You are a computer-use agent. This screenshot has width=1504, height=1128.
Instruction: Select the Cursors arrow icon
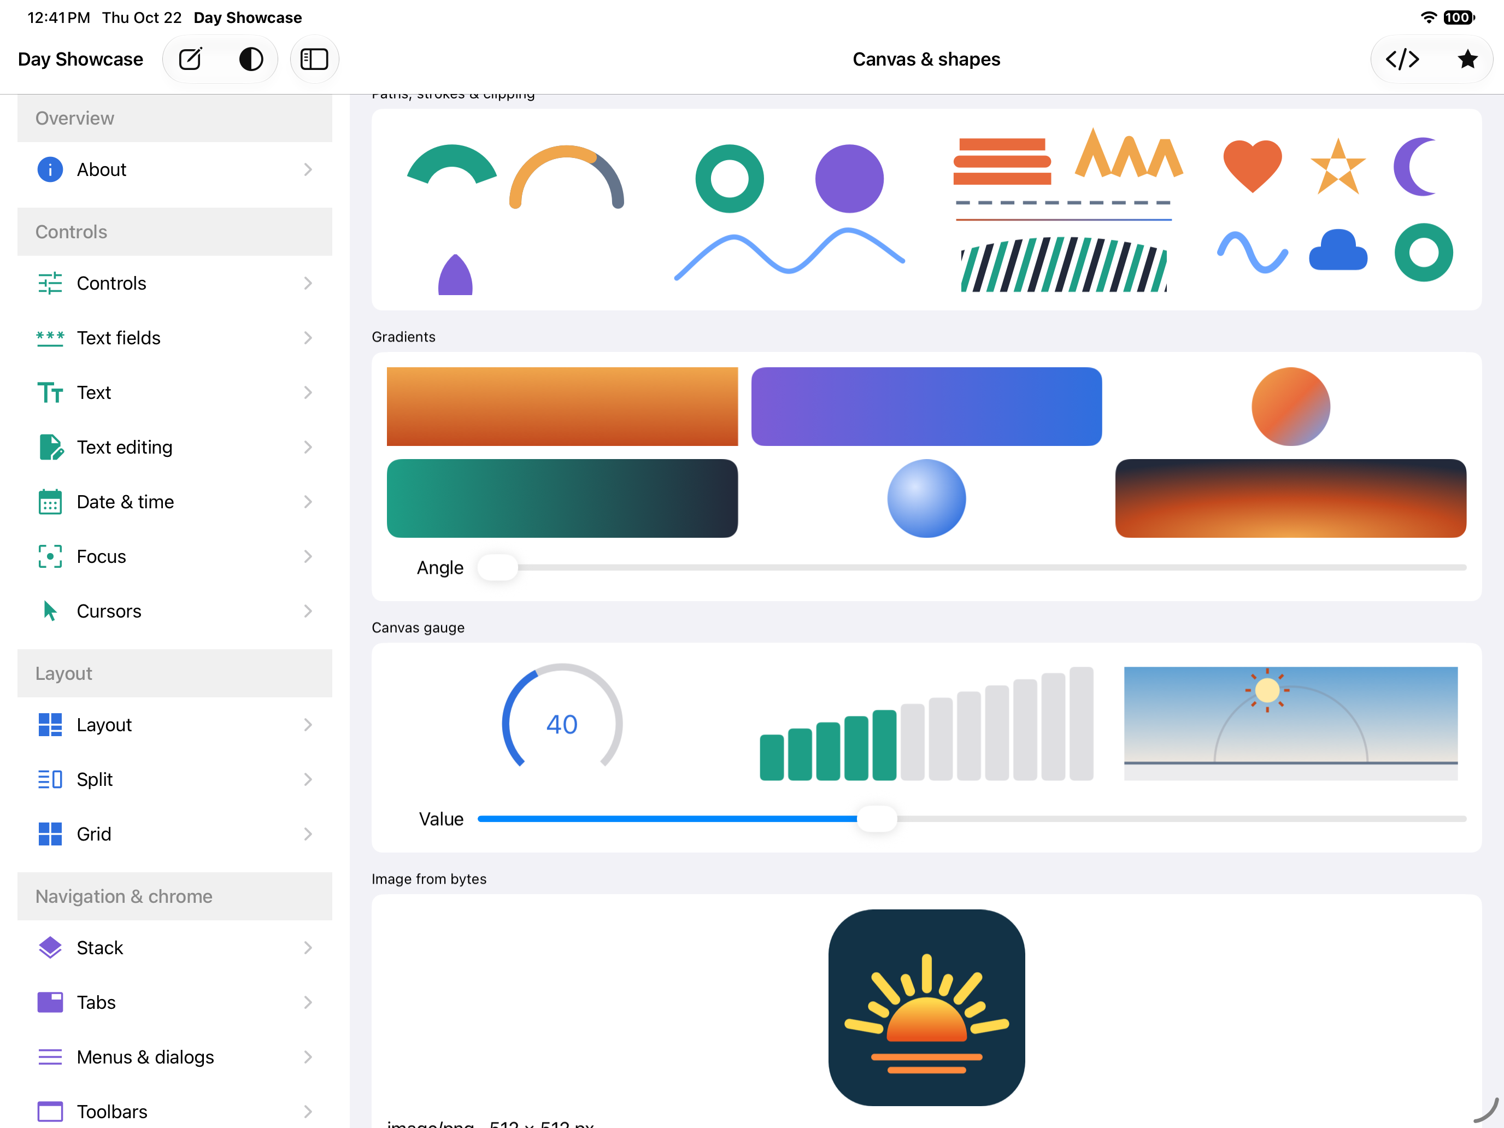click(50, 611)
